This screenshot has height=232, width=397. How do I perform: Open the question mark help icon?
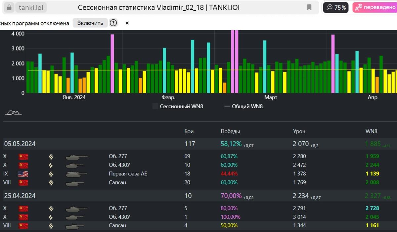coord(113,23)
